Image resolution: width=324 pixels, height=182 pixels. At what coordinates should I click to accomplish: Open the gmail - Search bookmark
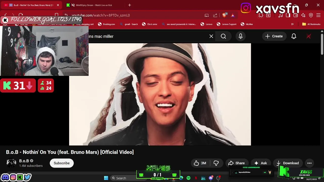click(x=129, y=24)
